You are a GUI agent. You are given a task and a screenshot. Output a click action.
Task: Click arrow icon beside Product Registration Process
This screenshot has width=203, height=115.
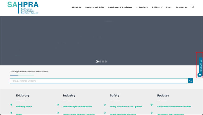pyautogui.click(x=58, y=105)
